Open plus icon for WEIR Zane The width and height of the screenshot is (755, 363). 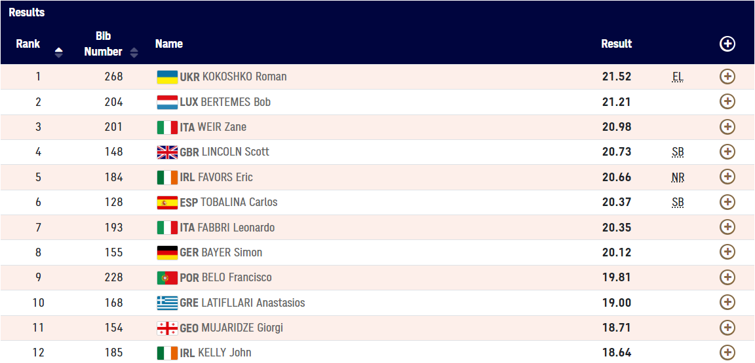(727, 127)
